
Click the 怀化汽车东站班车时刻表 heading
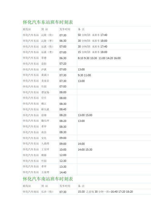(x=48, y=22)
